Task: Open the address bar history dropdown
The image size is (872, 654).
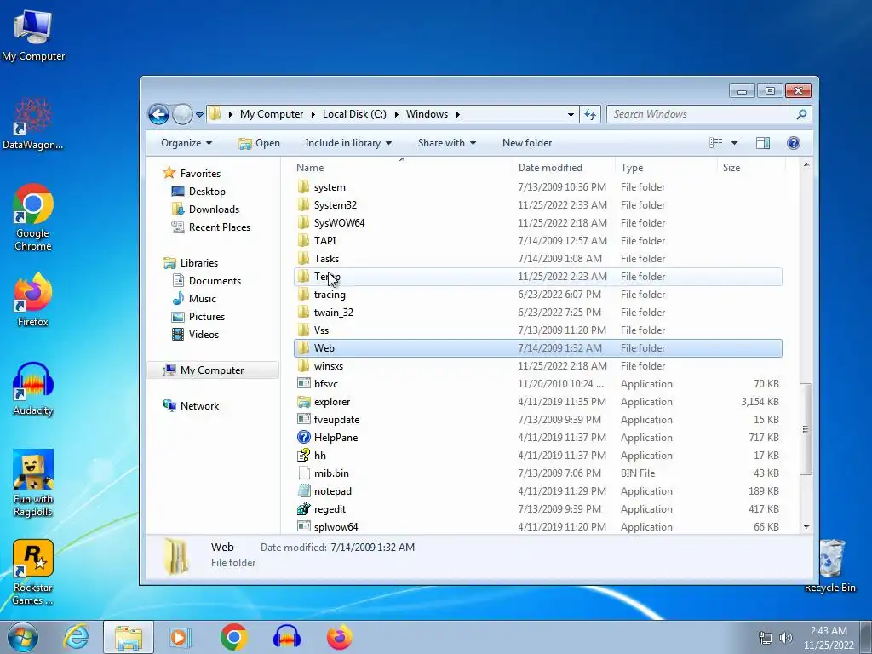Action: [x=571, y=115]
